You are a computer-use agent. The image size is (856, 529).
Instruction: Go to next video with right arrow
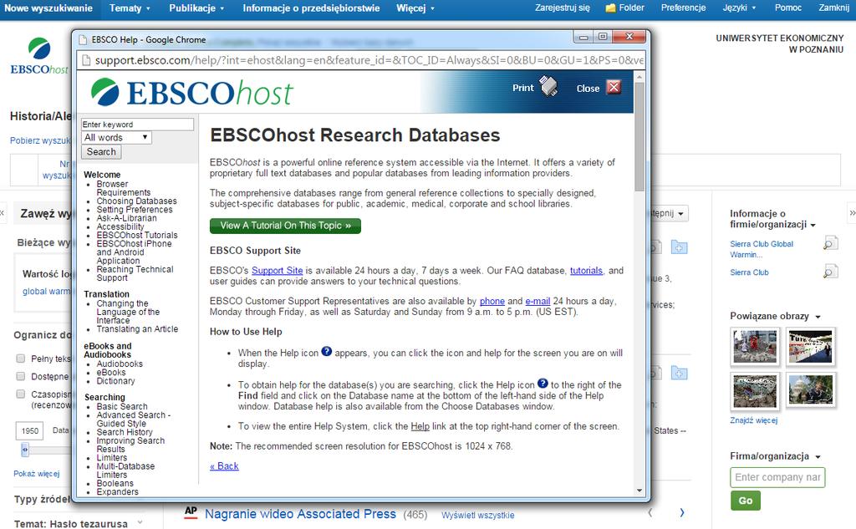(x=682, y=512)
